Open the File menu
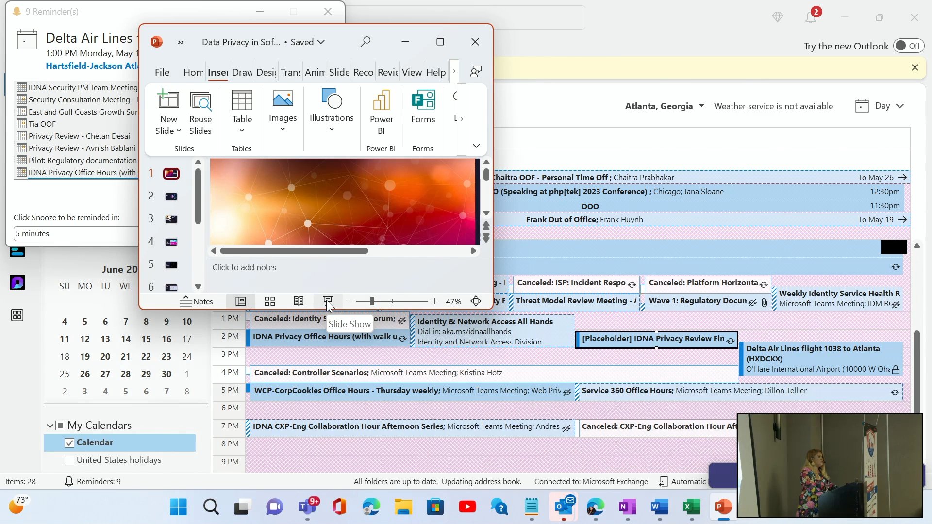This screenshot has height=524, width=932. (x=162, y=72)
